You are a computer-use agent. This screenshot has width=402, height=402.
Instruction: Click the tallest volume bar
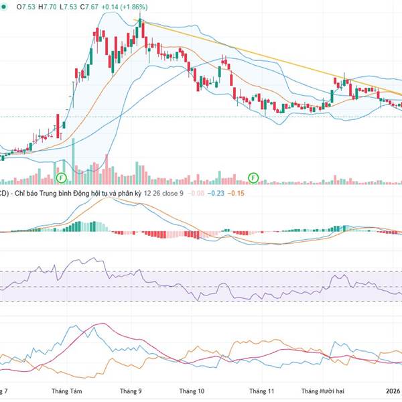(73, 165)
